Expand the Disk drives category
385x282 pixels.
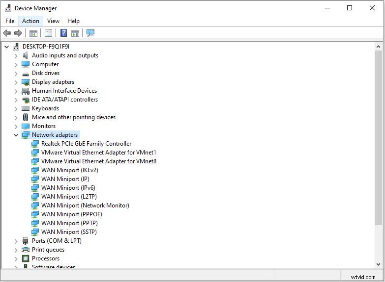point(16,74)
